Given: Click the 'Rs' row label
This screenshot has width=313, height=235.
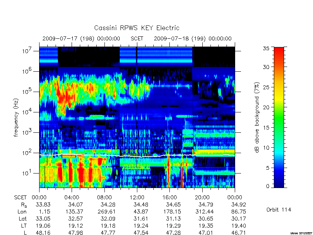Looking at the screenshot, I should (23, 205).
